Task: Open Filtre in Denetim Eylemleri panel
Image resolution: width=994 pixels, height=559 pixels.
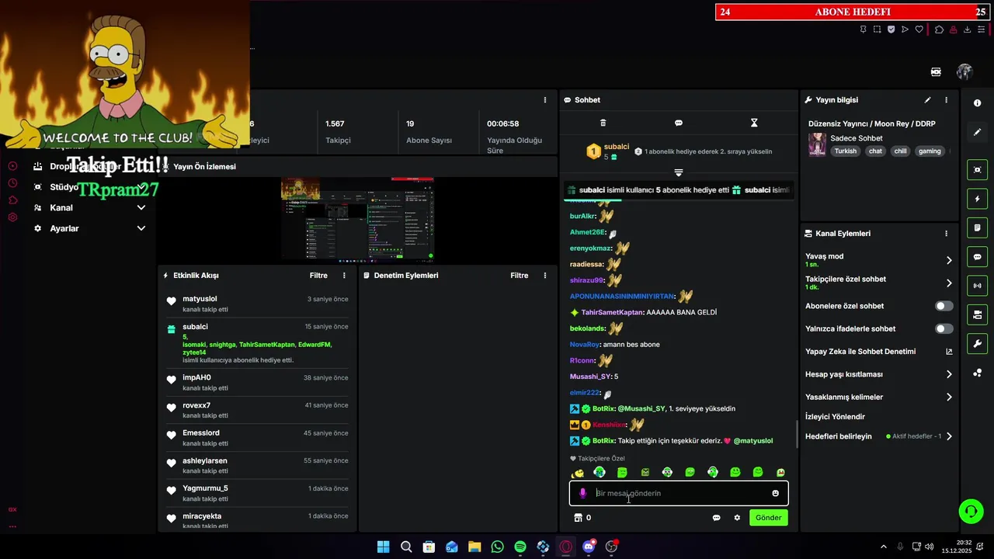Action: (x=520, y=276)
